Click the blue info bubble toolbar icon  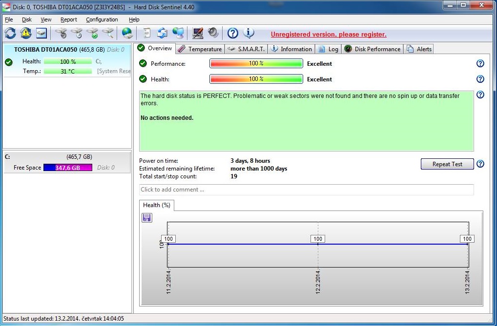pos(248,33)
